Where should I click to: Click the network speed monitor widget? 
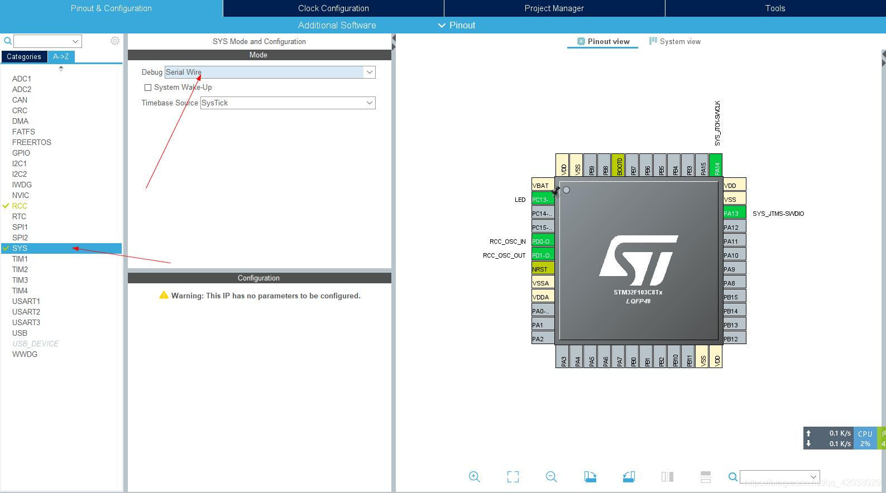[x=828, y=438]
